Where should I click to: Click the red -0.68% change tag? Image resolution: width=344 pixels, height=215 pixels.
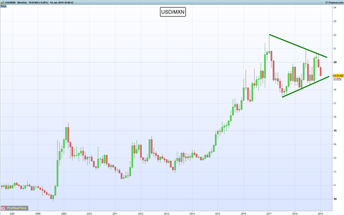(x=337, y=79)
